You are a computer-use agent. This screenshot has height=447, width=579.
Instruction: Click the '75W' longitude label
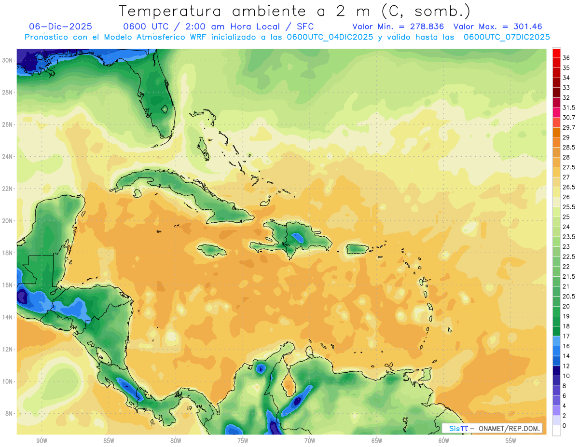point(243,441)
